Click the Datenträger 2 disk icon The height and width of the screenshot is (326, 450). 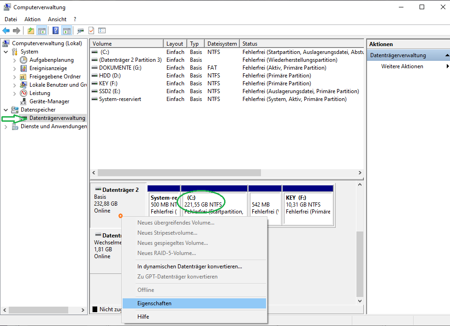click(98, 190)
